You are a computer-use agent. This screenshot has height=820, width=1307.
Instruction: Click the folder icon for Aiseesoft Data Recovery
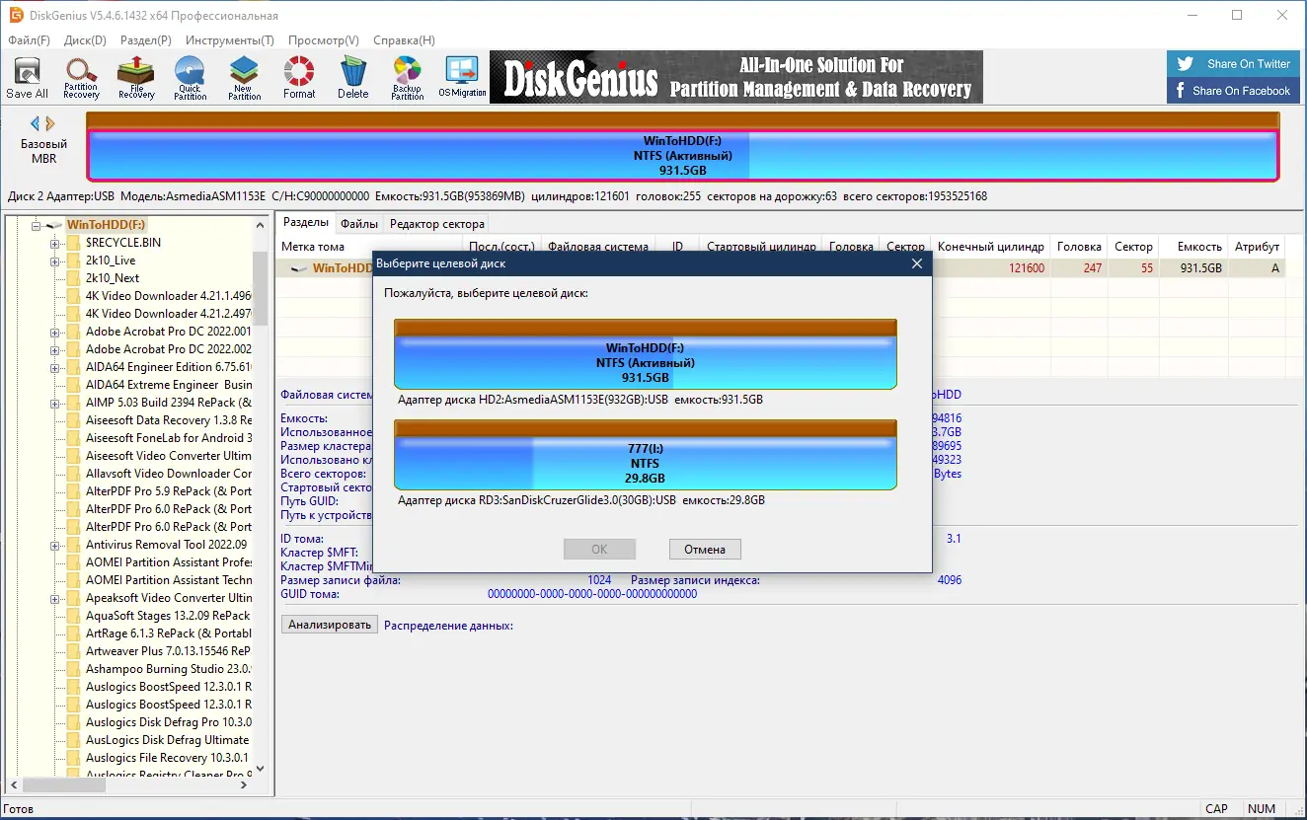[72, 420]
